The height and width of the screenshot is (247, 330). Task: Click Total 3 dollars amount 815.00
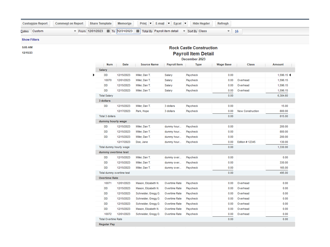click(284, 116)
